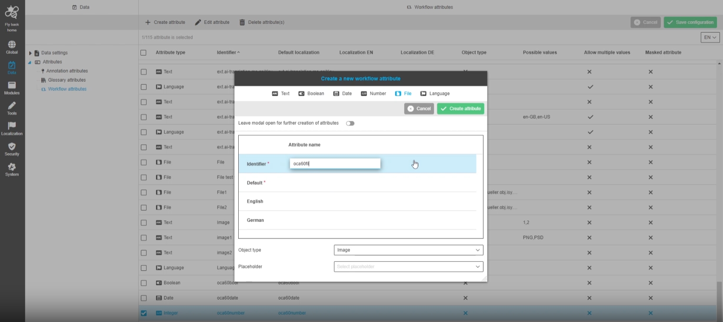
Task: Click the Data tab clipboard icon
Action: (x=74, y=7)
